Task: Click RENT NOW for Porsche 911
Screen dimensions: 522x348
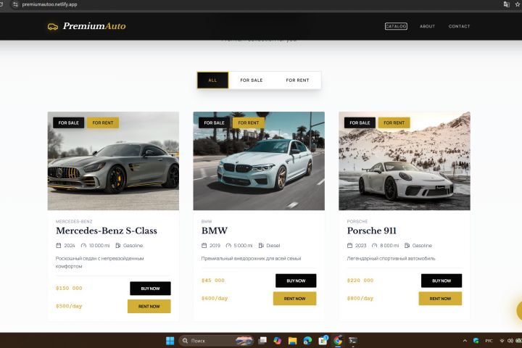Action: (x=440, y=299)
